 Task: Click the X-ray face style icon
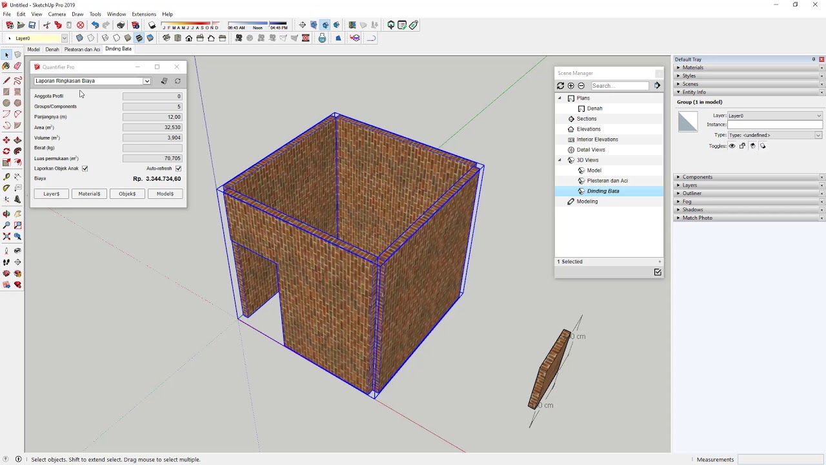[x=79, y=38]
